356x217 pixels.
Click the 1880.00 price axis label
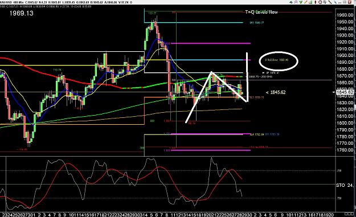pyautogui.click(x=345, y=69)
